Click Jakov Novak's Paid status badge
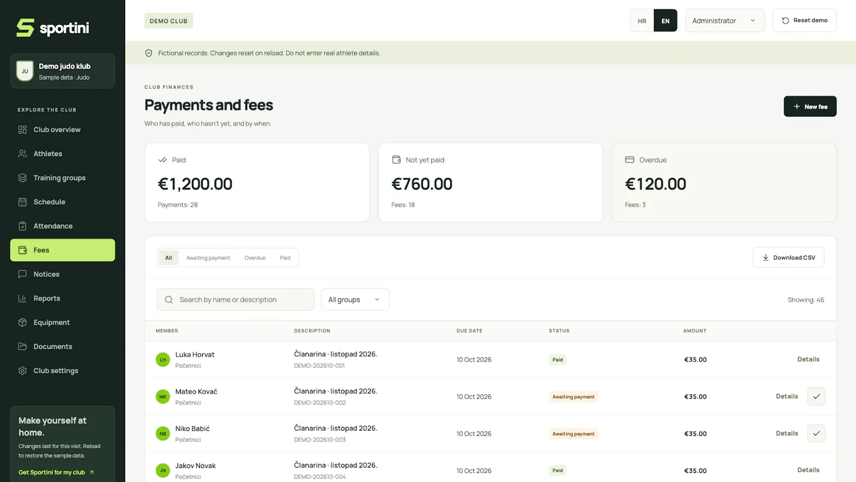Viewport: 856px width, 482px height. (x=557, y=471)
